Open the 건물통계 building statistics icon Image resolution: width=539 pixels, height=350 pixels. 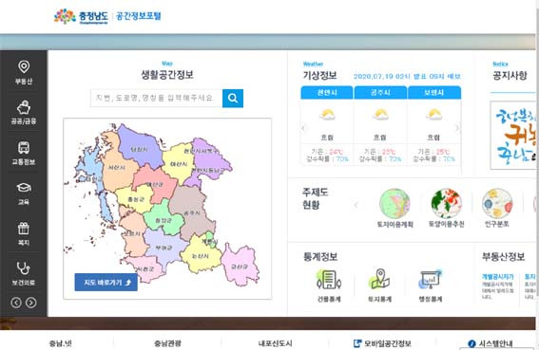[x=329, y=280]
